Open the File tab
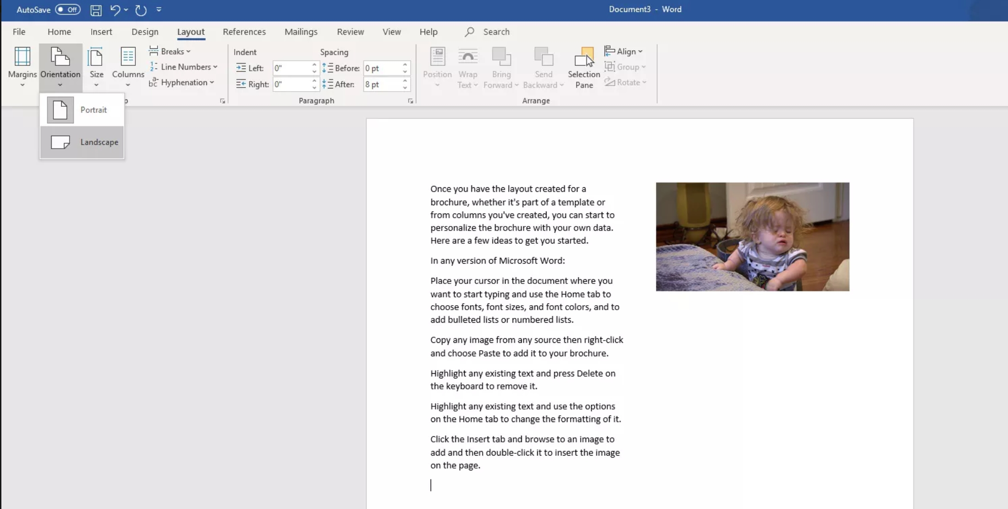This screenshot has height=509, width=1008. (x=19, y=32)
